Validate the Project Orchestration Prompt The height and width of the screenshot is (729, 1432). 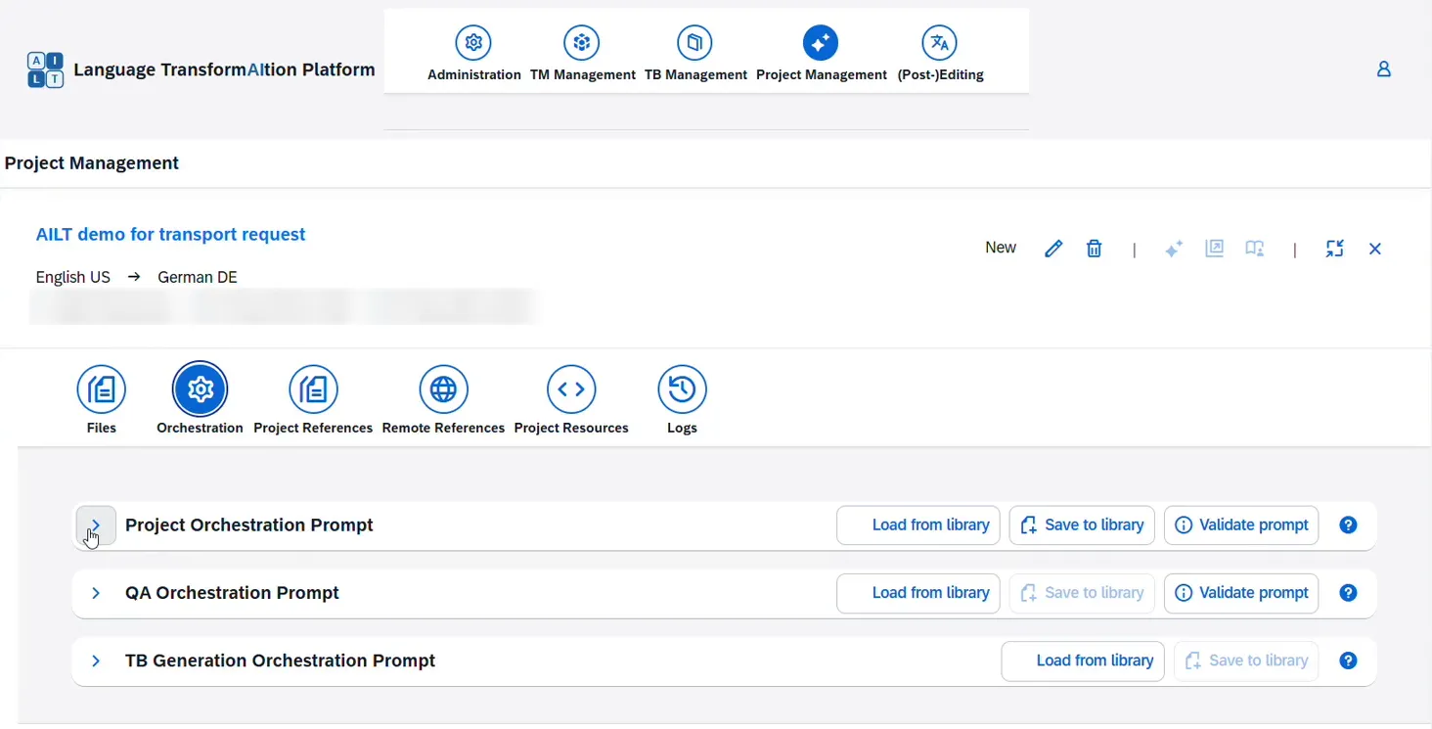(1241, 525)
